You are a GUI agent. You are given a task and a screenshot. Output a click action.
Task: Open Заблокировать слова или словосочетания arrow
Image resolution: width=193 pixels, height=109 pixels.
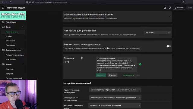click(x=170, y=16)
